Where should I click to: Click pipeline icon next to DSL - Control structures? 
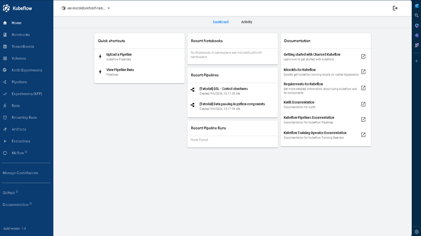[x=193, y=90]
